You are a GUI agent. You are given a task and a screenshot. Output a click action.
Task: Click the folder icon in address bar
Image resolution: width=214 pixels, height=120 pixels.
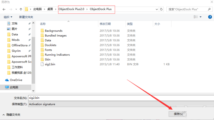27,9
